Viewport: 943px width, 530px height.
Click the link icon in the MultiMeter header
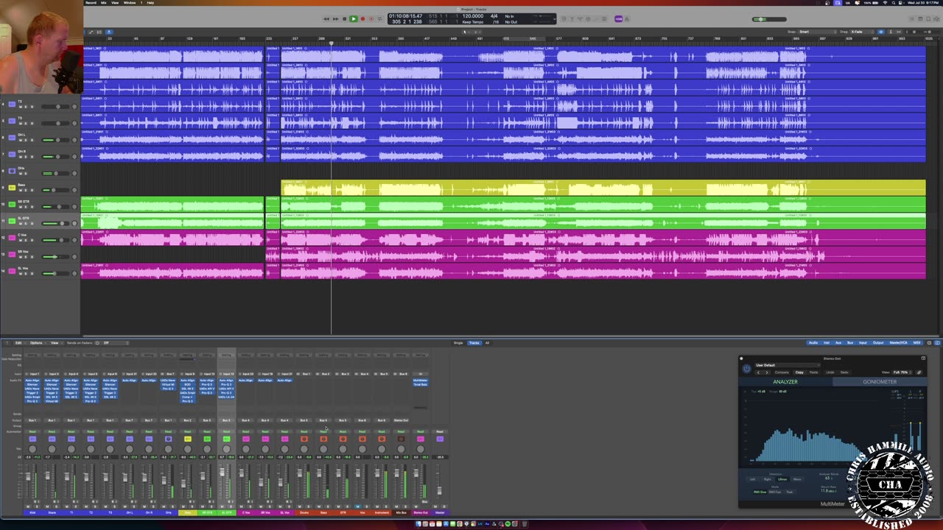pyautogui.click(x=919, y=372)
